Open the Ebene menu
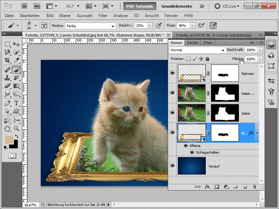The width and height of the screenshot is (279, 209). click(x=65, y=16)
